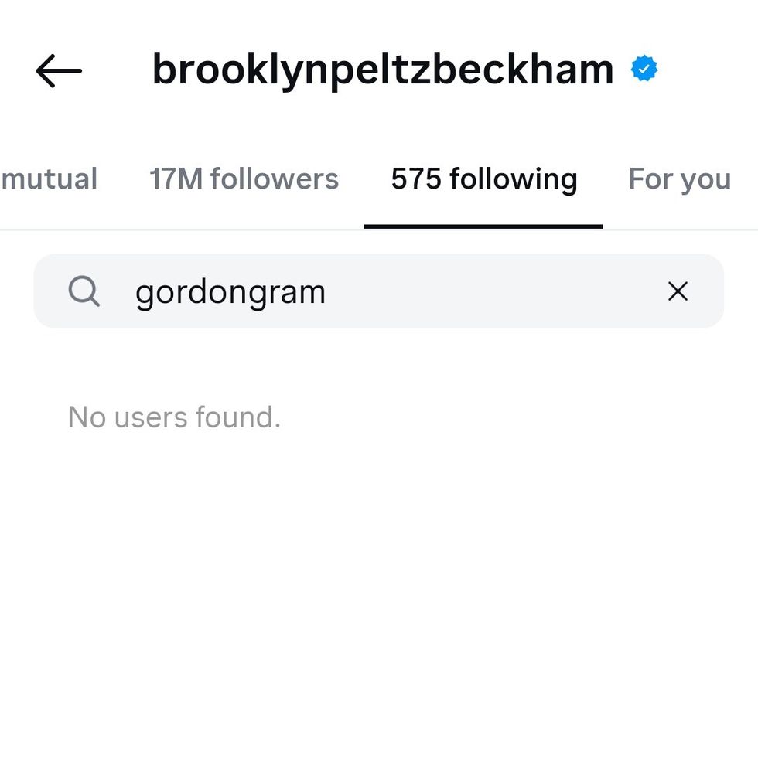The image size is (758, 759).
Task: Select the 575 following tab
Action: coord(483,179)
